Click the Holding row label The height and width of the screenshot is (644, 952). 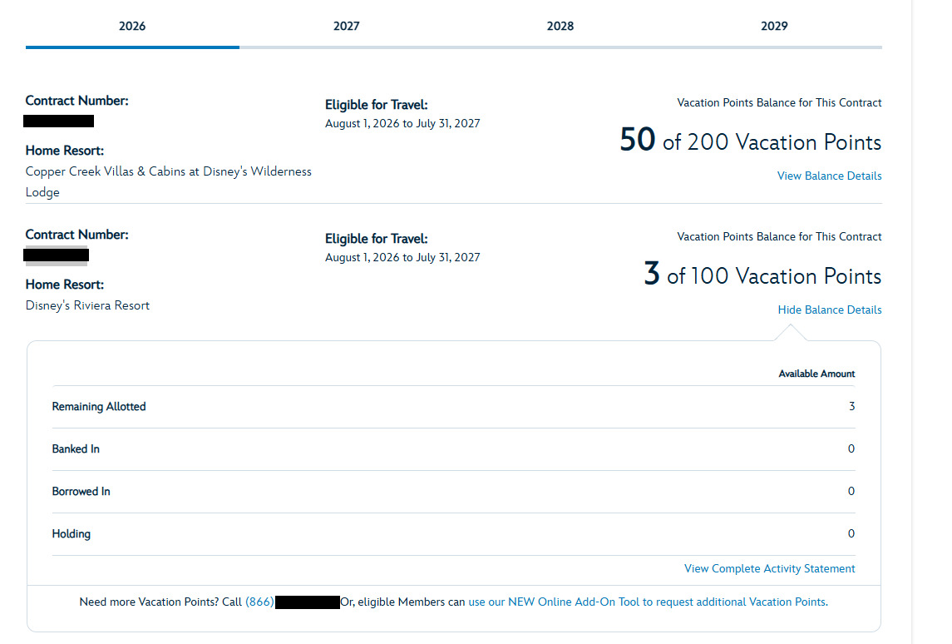point(71,534)
